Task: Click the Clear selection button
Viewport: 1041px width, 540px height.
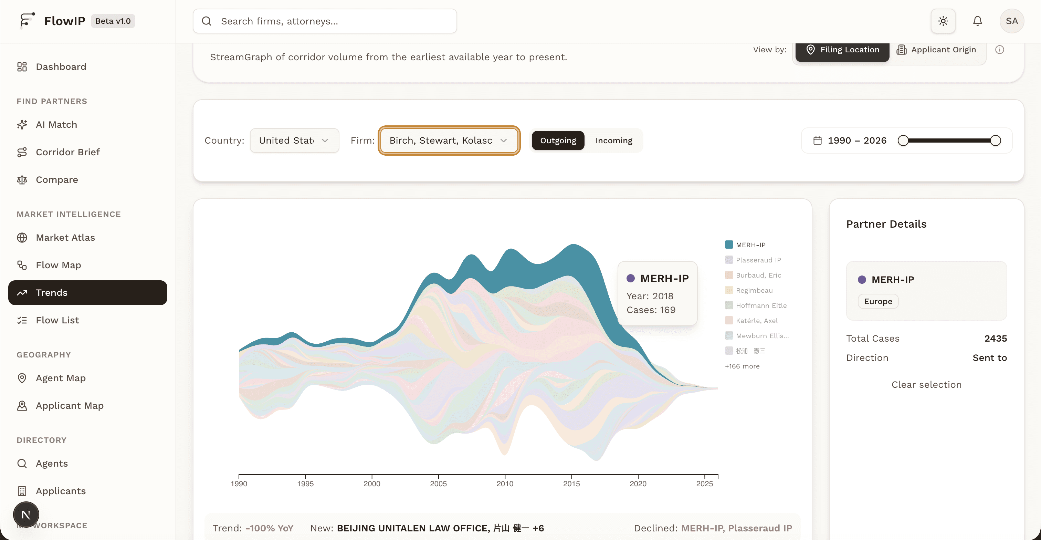Action: tap(926, 384)
